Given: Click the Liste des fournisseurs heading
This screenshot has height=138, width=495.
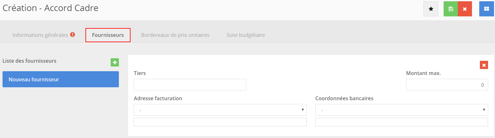Looking at the screenshot, I should pyautogui.click(x=29, y=61).
